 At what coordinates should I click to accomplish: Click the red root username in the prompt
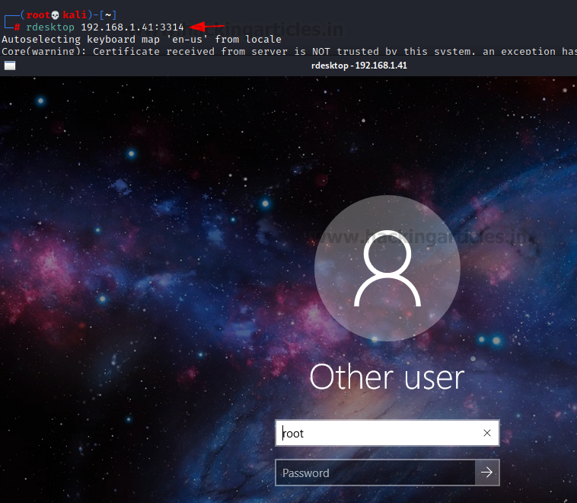[x=38, y=15]
